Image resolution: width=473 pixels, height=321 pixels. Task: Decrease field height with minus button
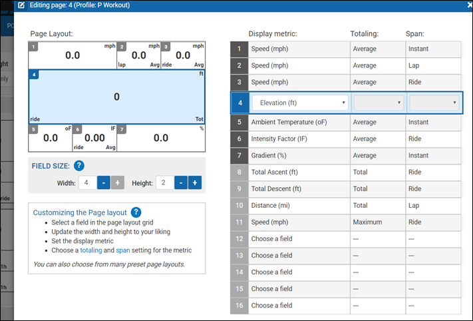coord(181,182)
